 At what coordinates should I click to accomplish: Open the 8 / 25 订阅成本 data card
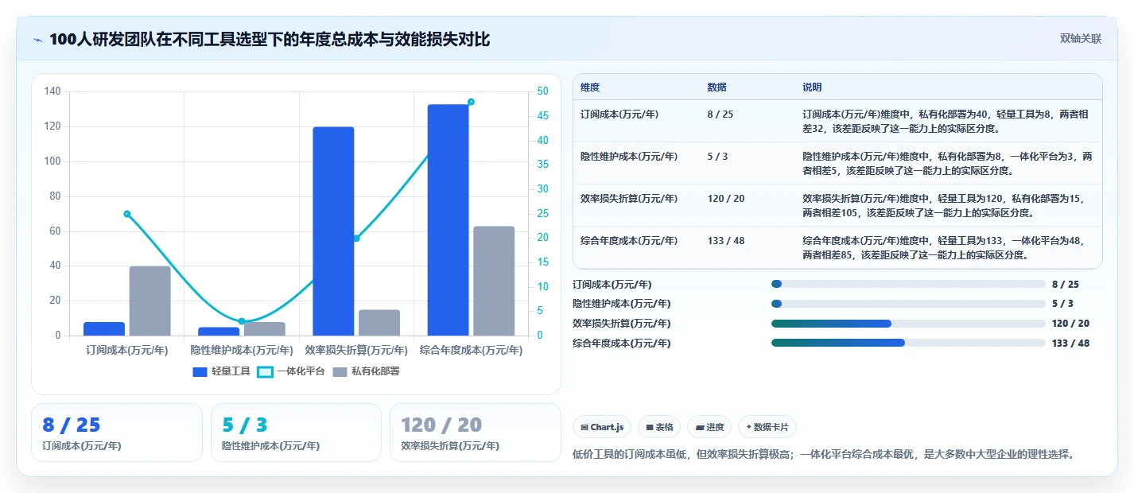[x=117, y=433]
